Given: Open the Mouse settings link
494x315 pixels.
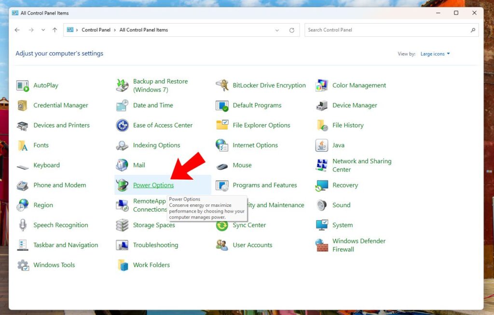Looking at the screenshot, I should coord(242,165).
